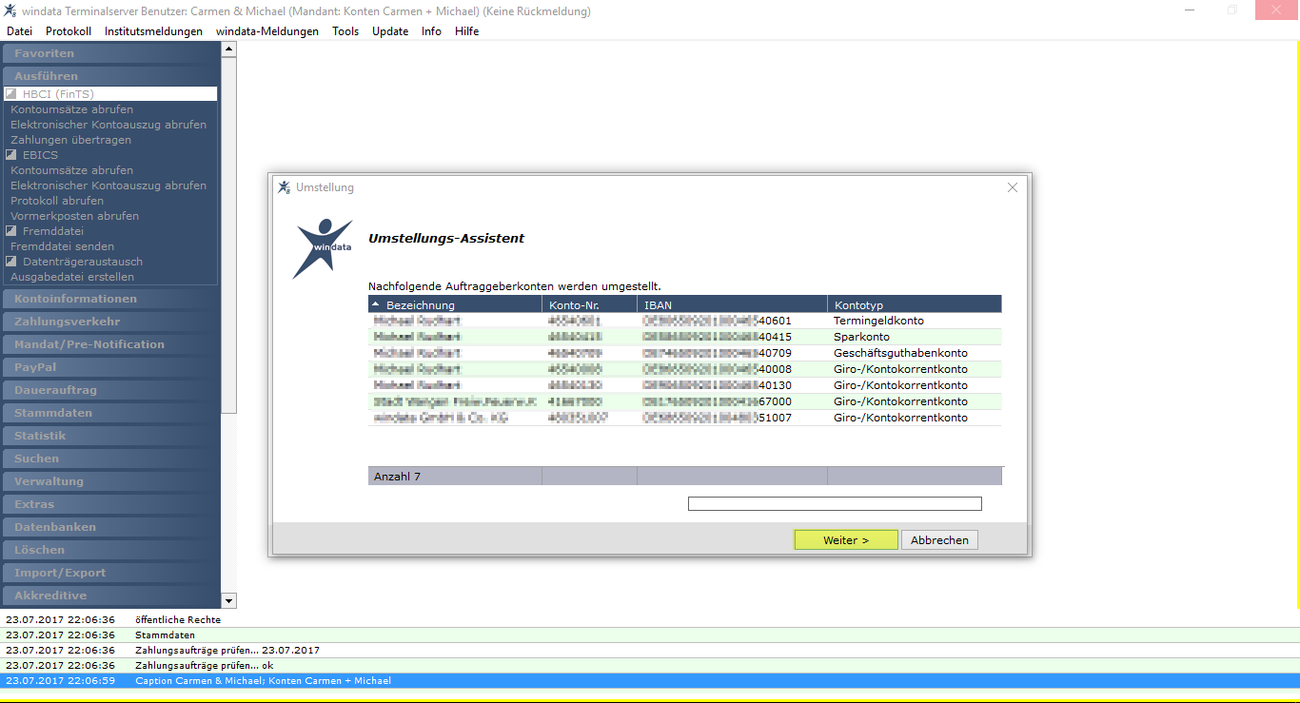Viewport: 1300px width, 703px height.
Task: Click the sidebar scroll down arrow
Action: click(228, 600)
